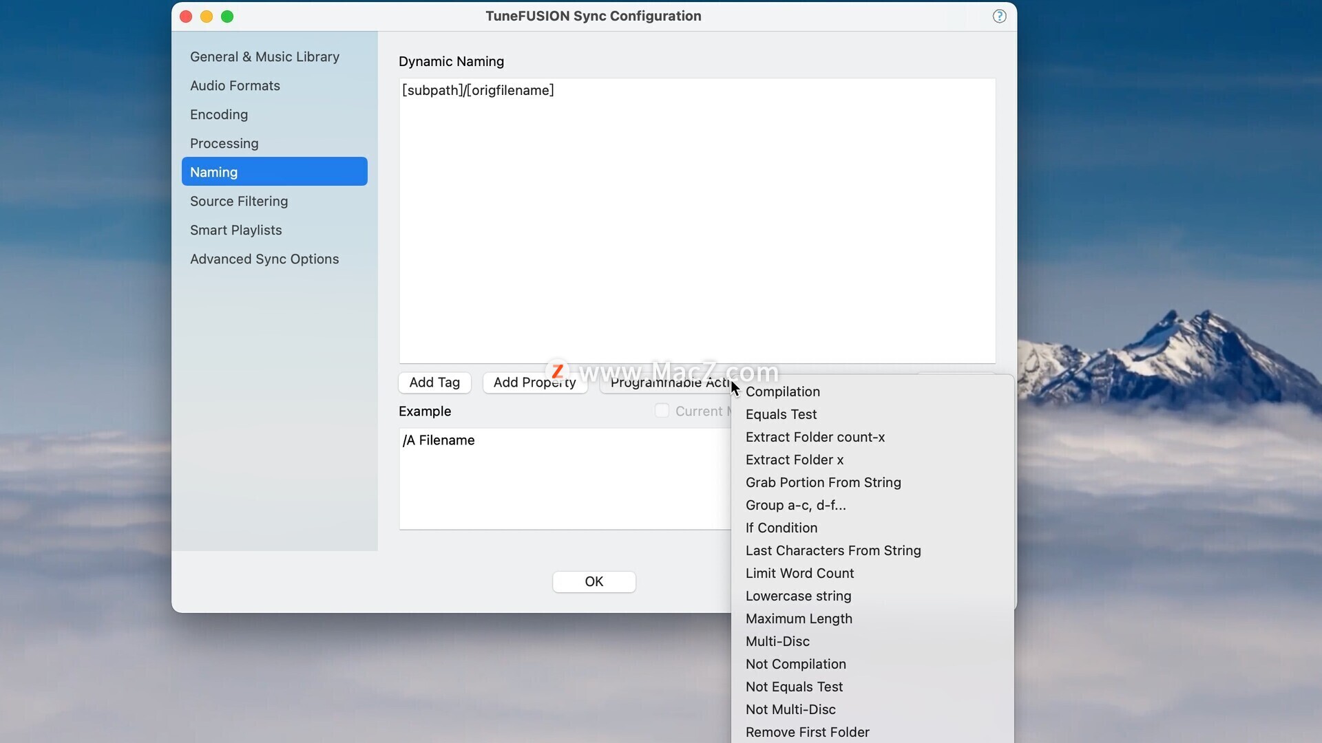Click the Add Tag button
The width and height of the screenshot is (1322, 743).
434,383
